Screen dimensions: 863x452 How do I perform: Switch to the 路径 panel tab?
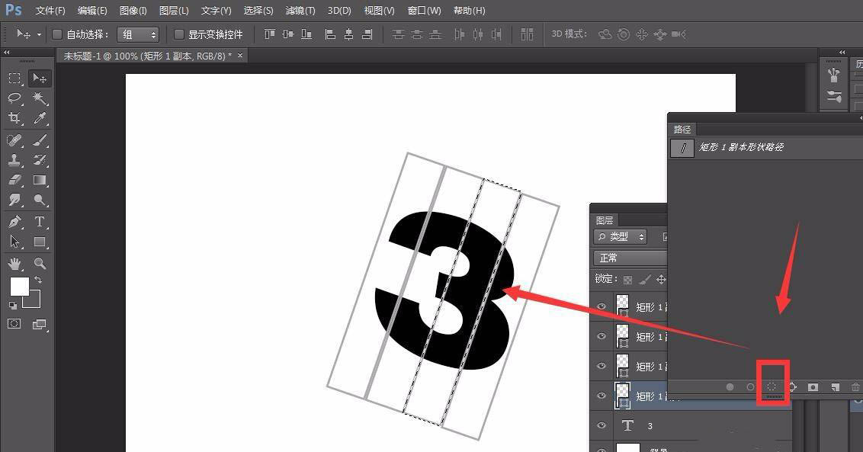pyautogui.click(x=682, y=130)
